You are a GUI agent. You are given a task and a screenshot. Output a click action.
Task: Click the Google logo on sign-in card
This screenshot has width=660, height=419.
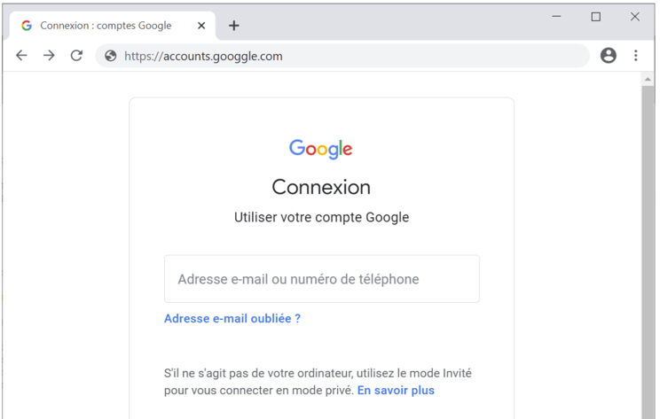pos(321,149)
